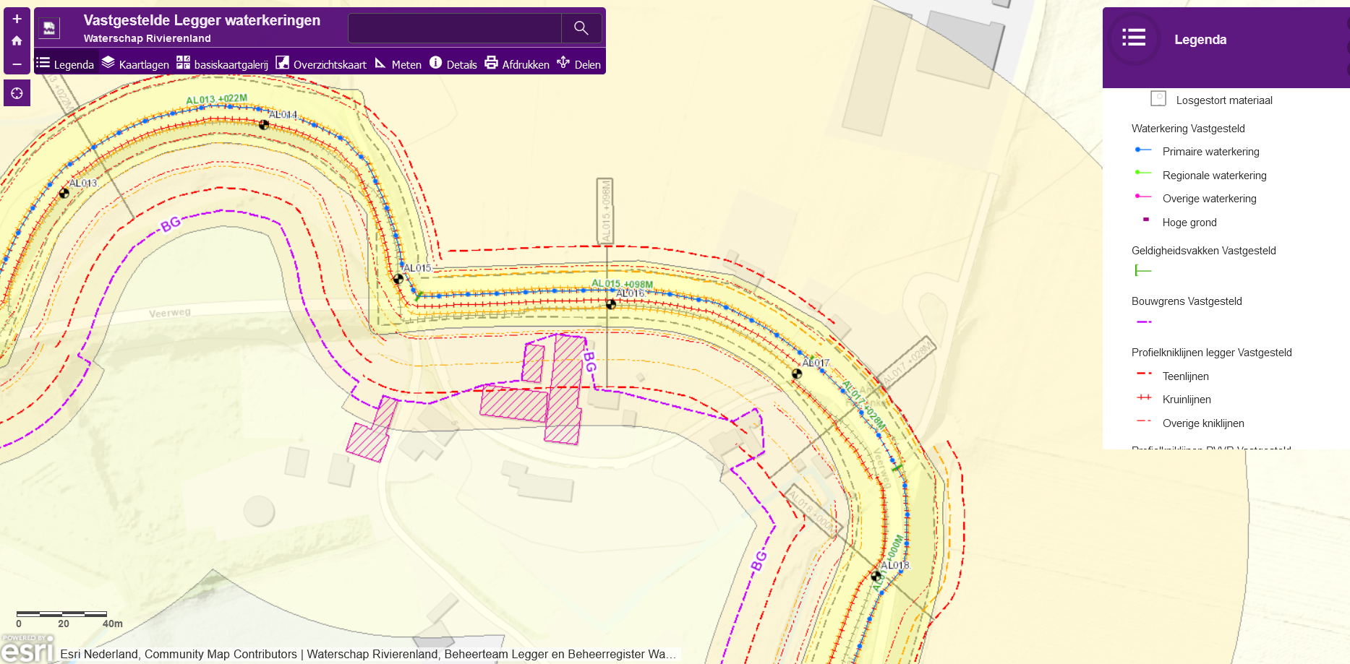The image size is (1350, 664).
Task: Open the basiskaartgalerij tool
Action: coord(222,64)
